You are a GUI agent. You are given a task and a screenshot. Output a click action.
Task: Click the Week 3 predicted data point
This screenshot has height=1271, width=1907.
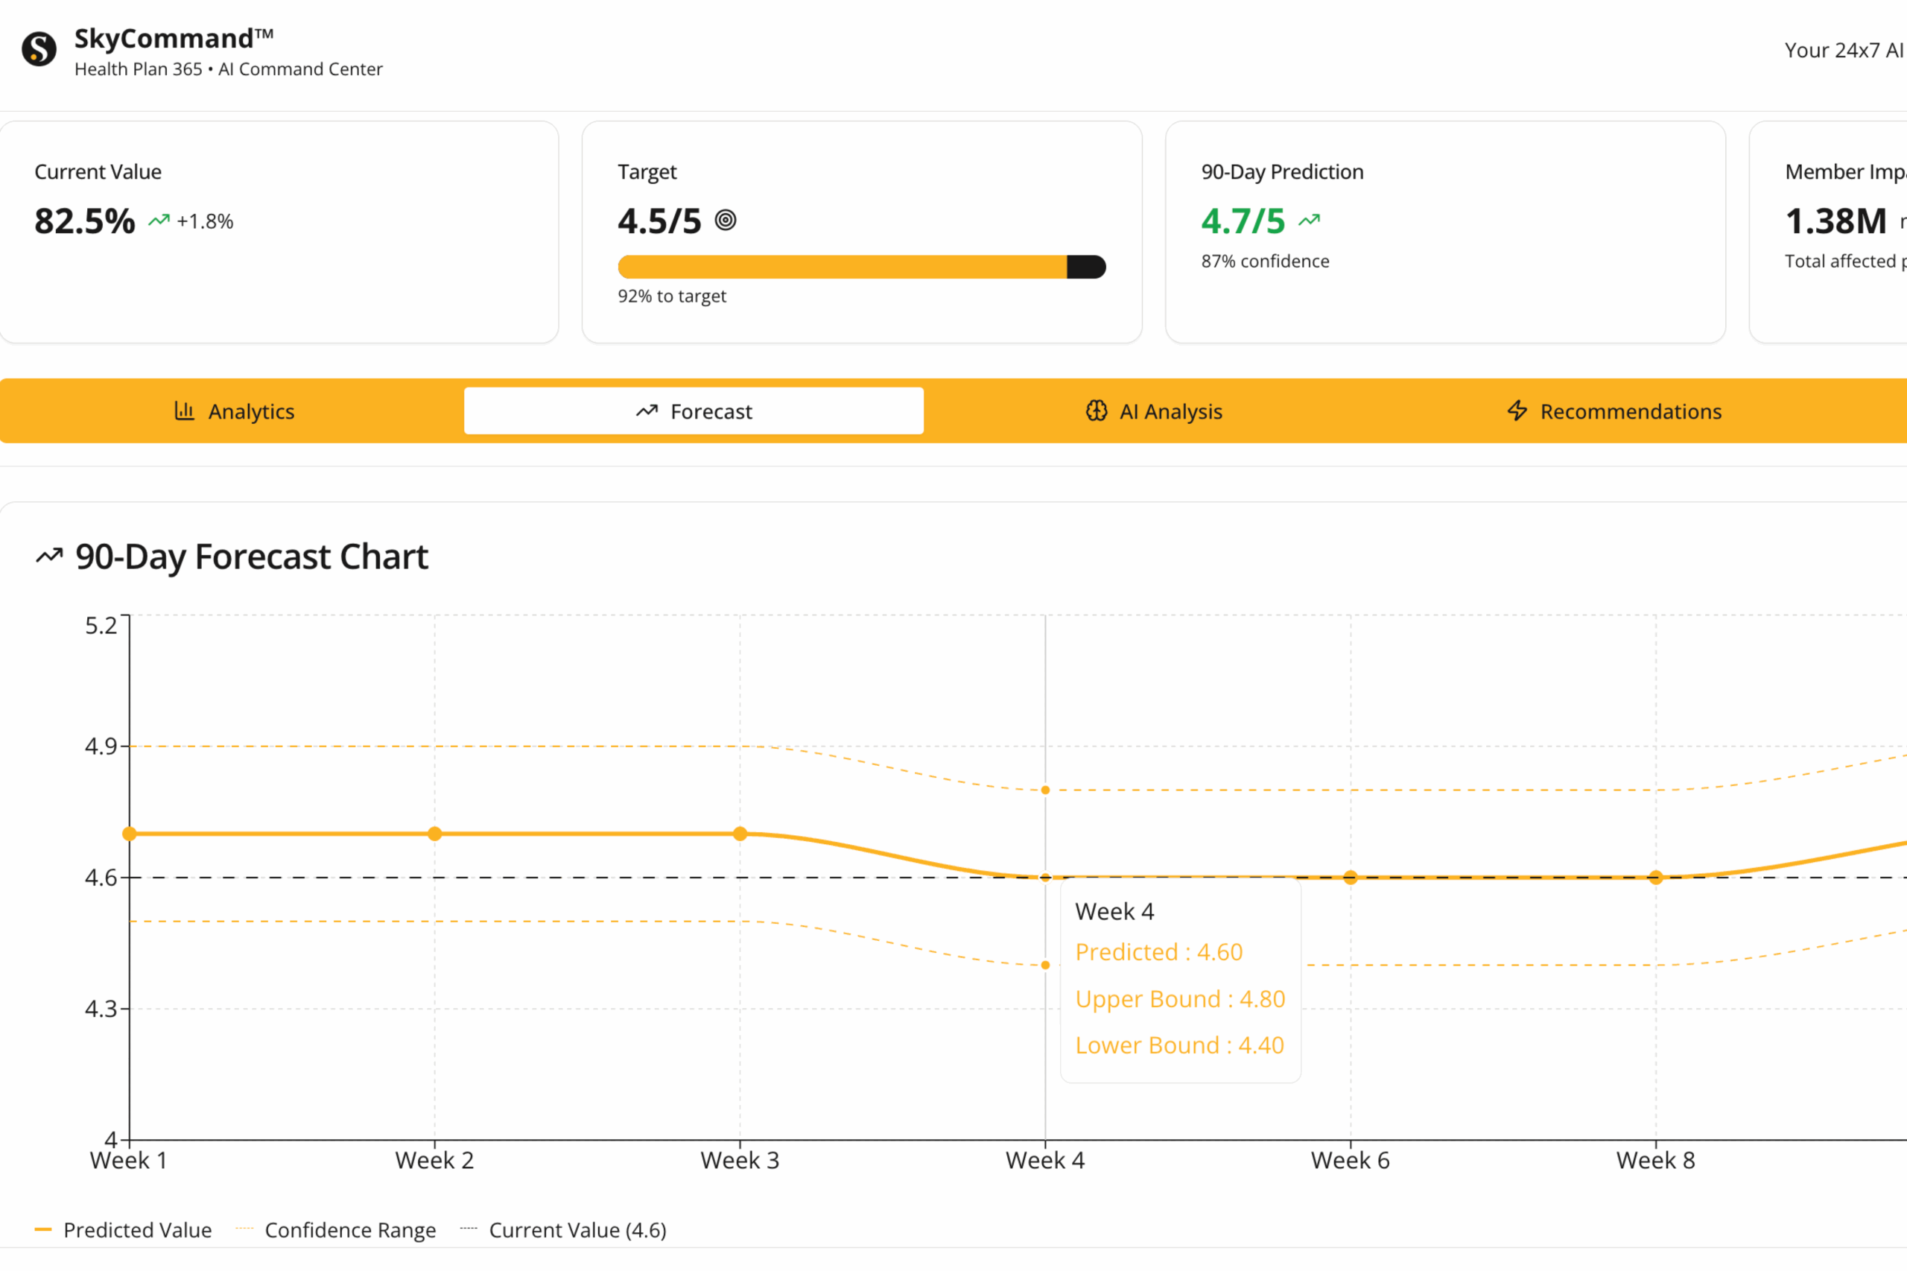740,833
